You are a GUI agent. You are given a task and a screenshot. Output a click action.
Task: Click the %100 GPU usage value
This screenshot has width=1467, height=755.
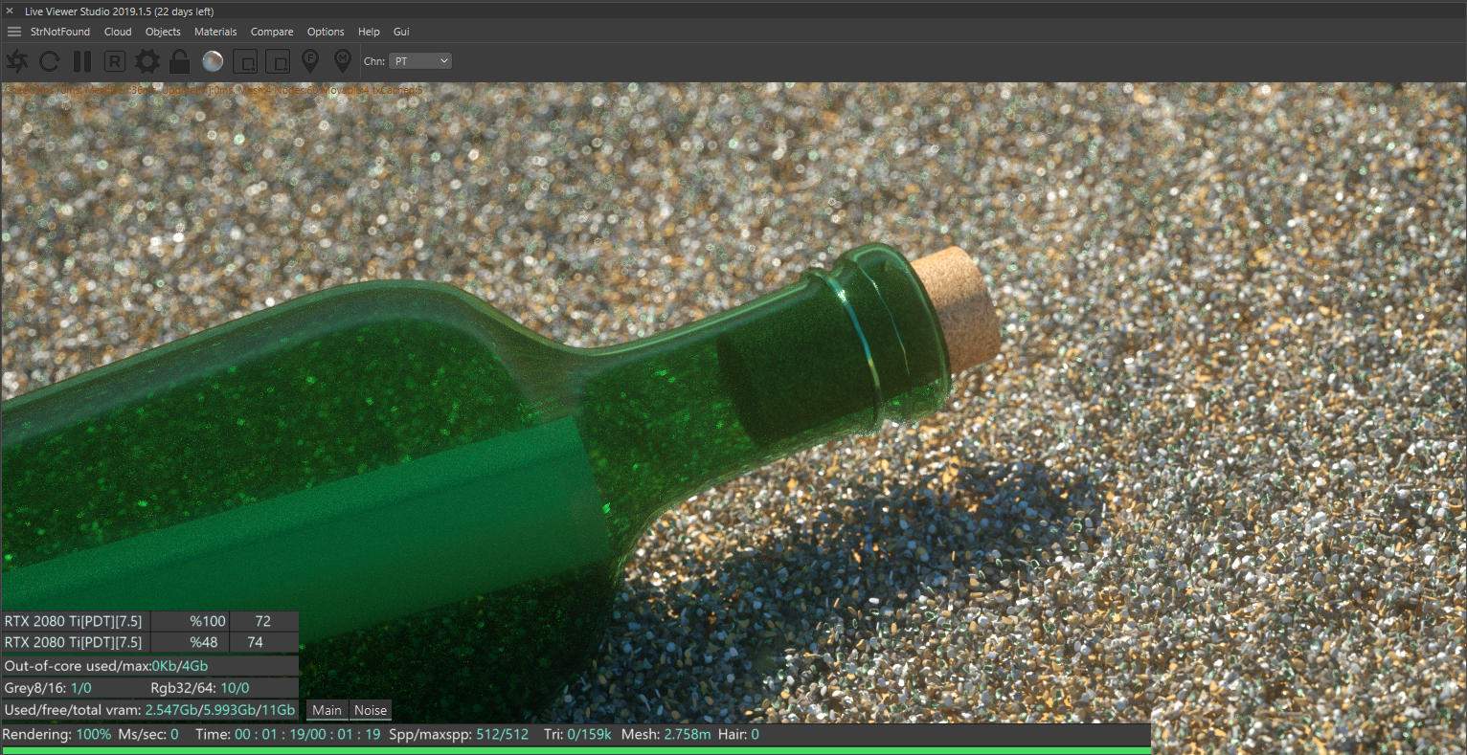pyautogui.click(x=208, y=621)
